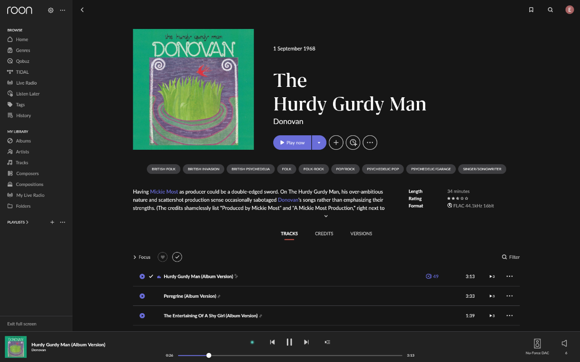Open more options for Shy Girl track

(x=509, y=316)
